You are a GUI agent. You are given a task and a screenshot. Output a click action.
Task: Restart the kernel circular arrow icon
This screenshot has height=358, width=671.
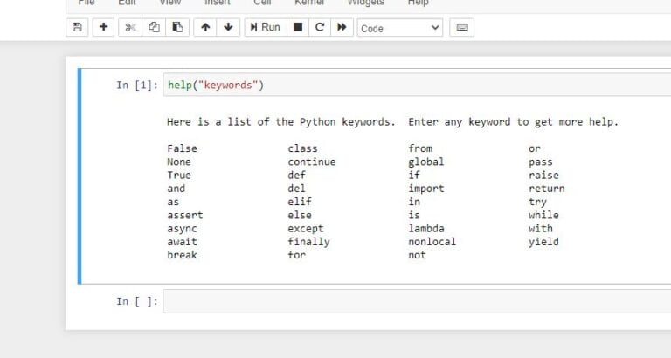tap(320, 27)
